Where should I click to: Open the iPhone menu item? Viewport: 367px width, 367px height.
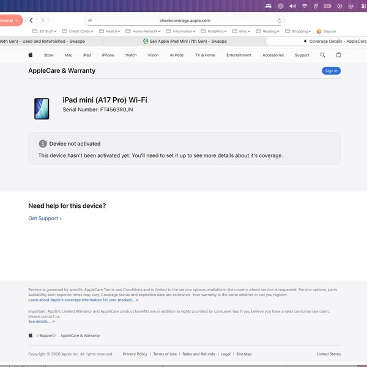coord(108,55)
